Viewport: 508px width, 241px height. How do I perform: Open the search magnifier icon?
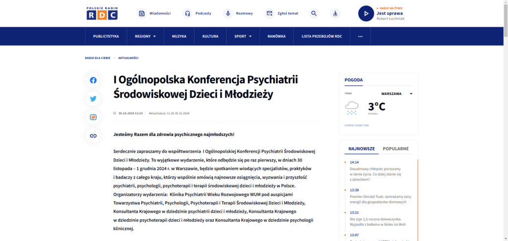point(314,13)
